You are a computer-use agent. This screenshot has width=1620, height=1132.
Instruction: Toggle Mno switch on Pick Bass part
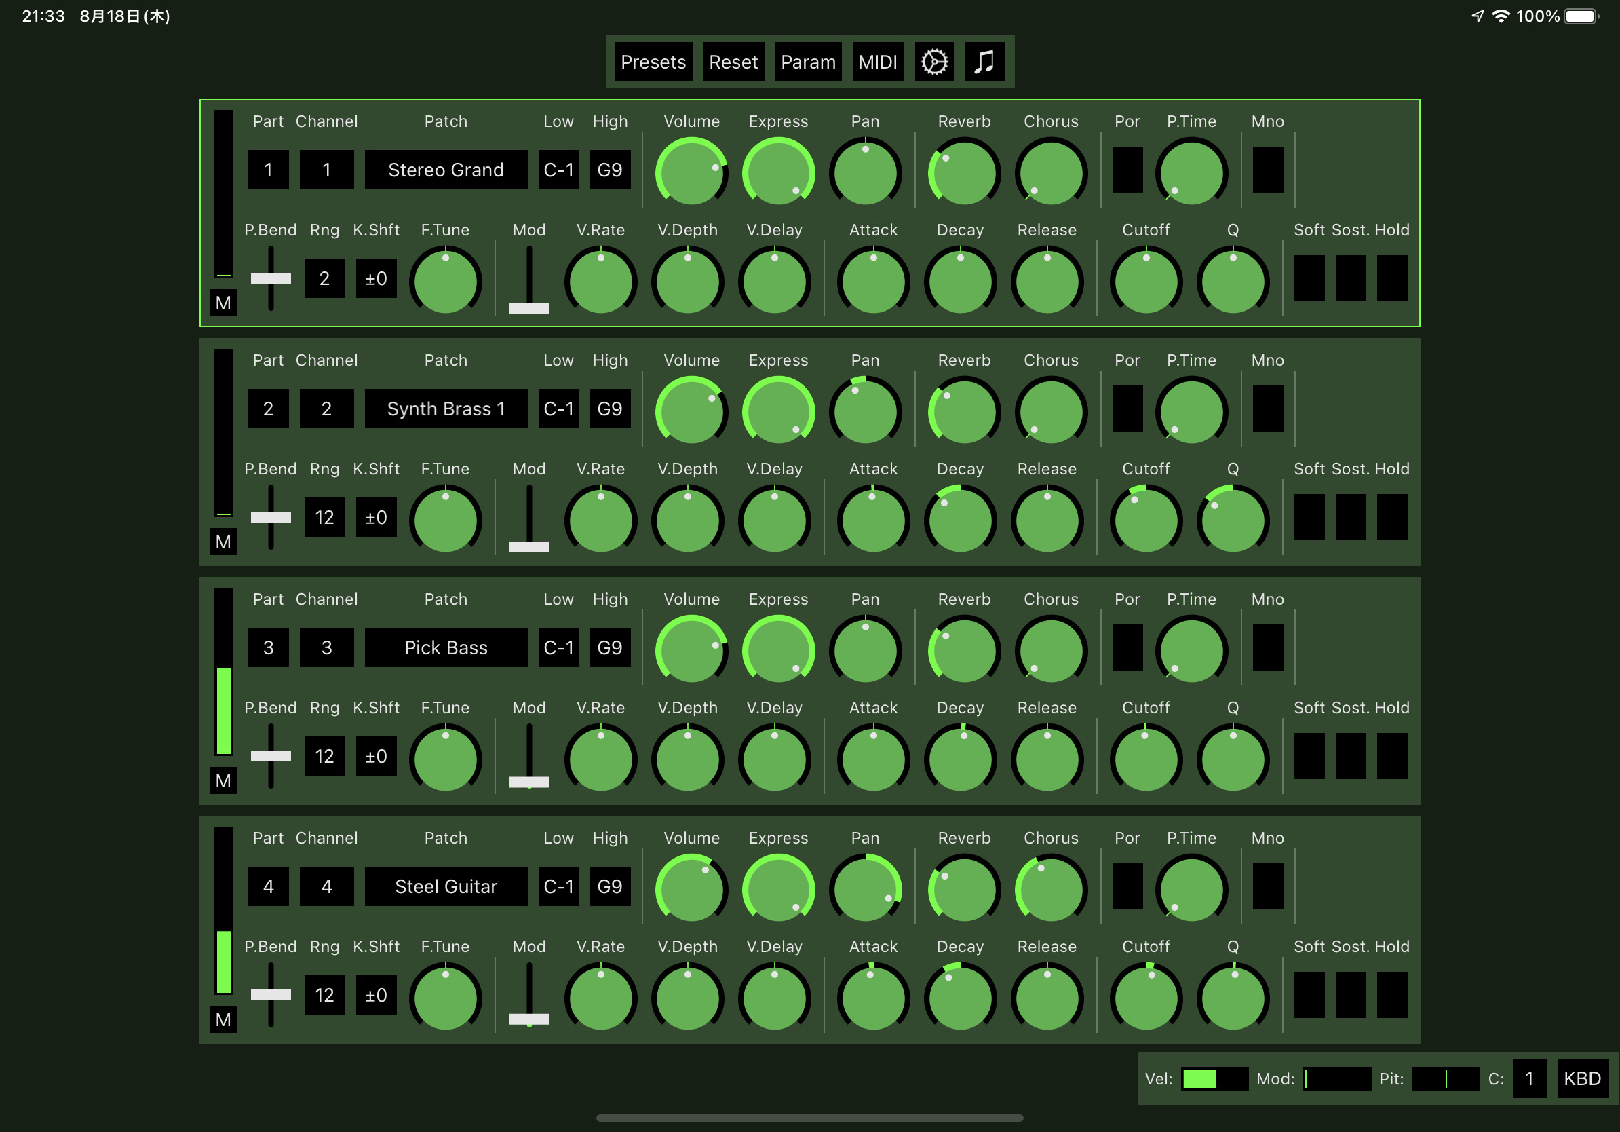(x=1268, y=647)
